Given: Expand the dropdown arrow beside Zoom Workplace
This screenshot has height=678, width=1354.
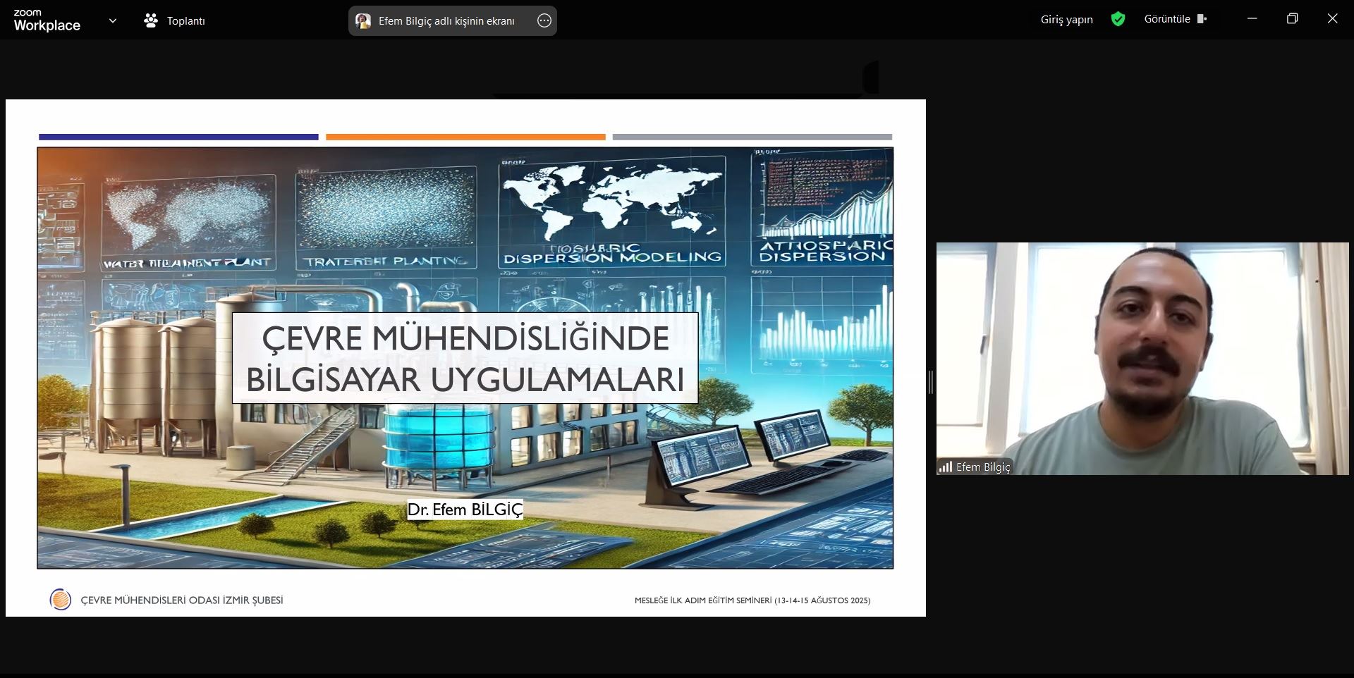Looking at the screenshot, I should (x=113, y=21).
